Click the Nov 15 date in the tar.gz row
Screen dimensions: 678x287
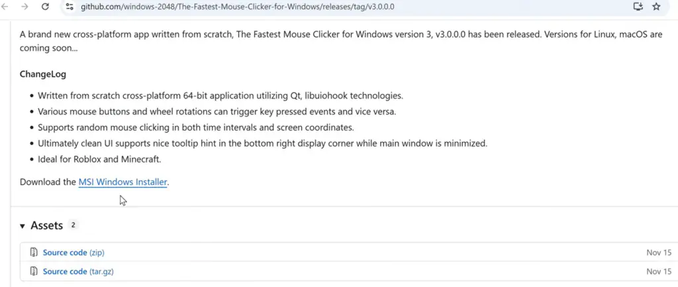659,271
